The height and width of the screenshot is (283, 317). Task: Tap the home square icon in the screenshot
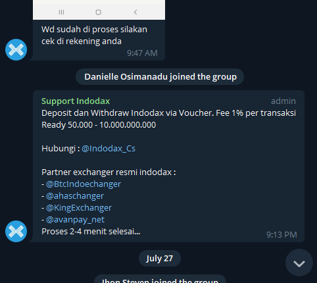99,13
